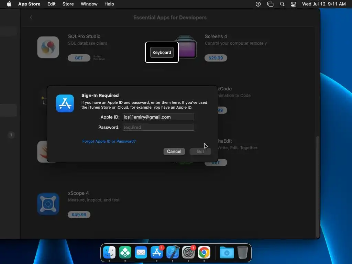Click the xScope 4 title
The height and width of the screenshot is (264, 352).
[78, 193]
